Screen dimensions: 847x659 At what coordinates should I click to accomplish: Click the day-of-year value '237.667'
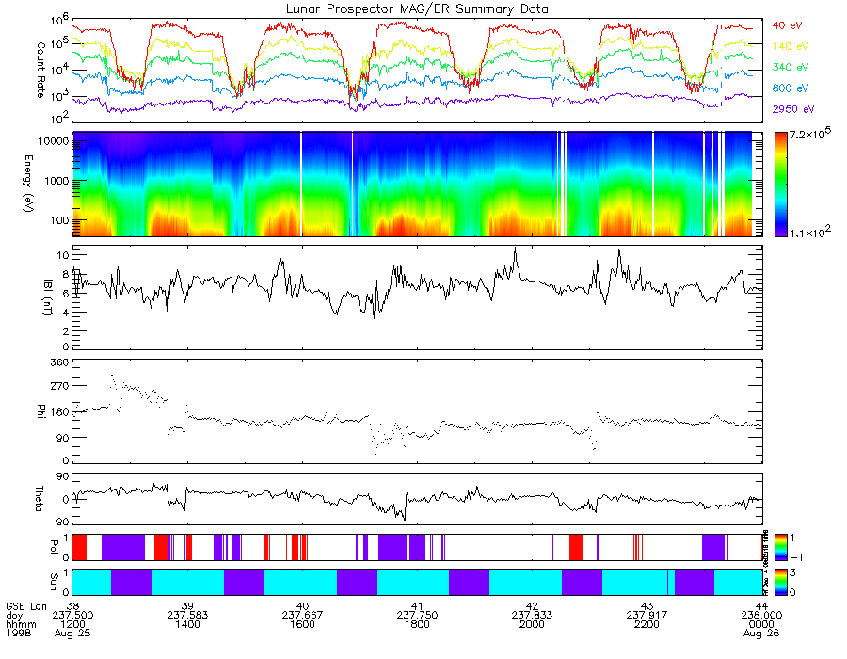[x=302, y=616]
